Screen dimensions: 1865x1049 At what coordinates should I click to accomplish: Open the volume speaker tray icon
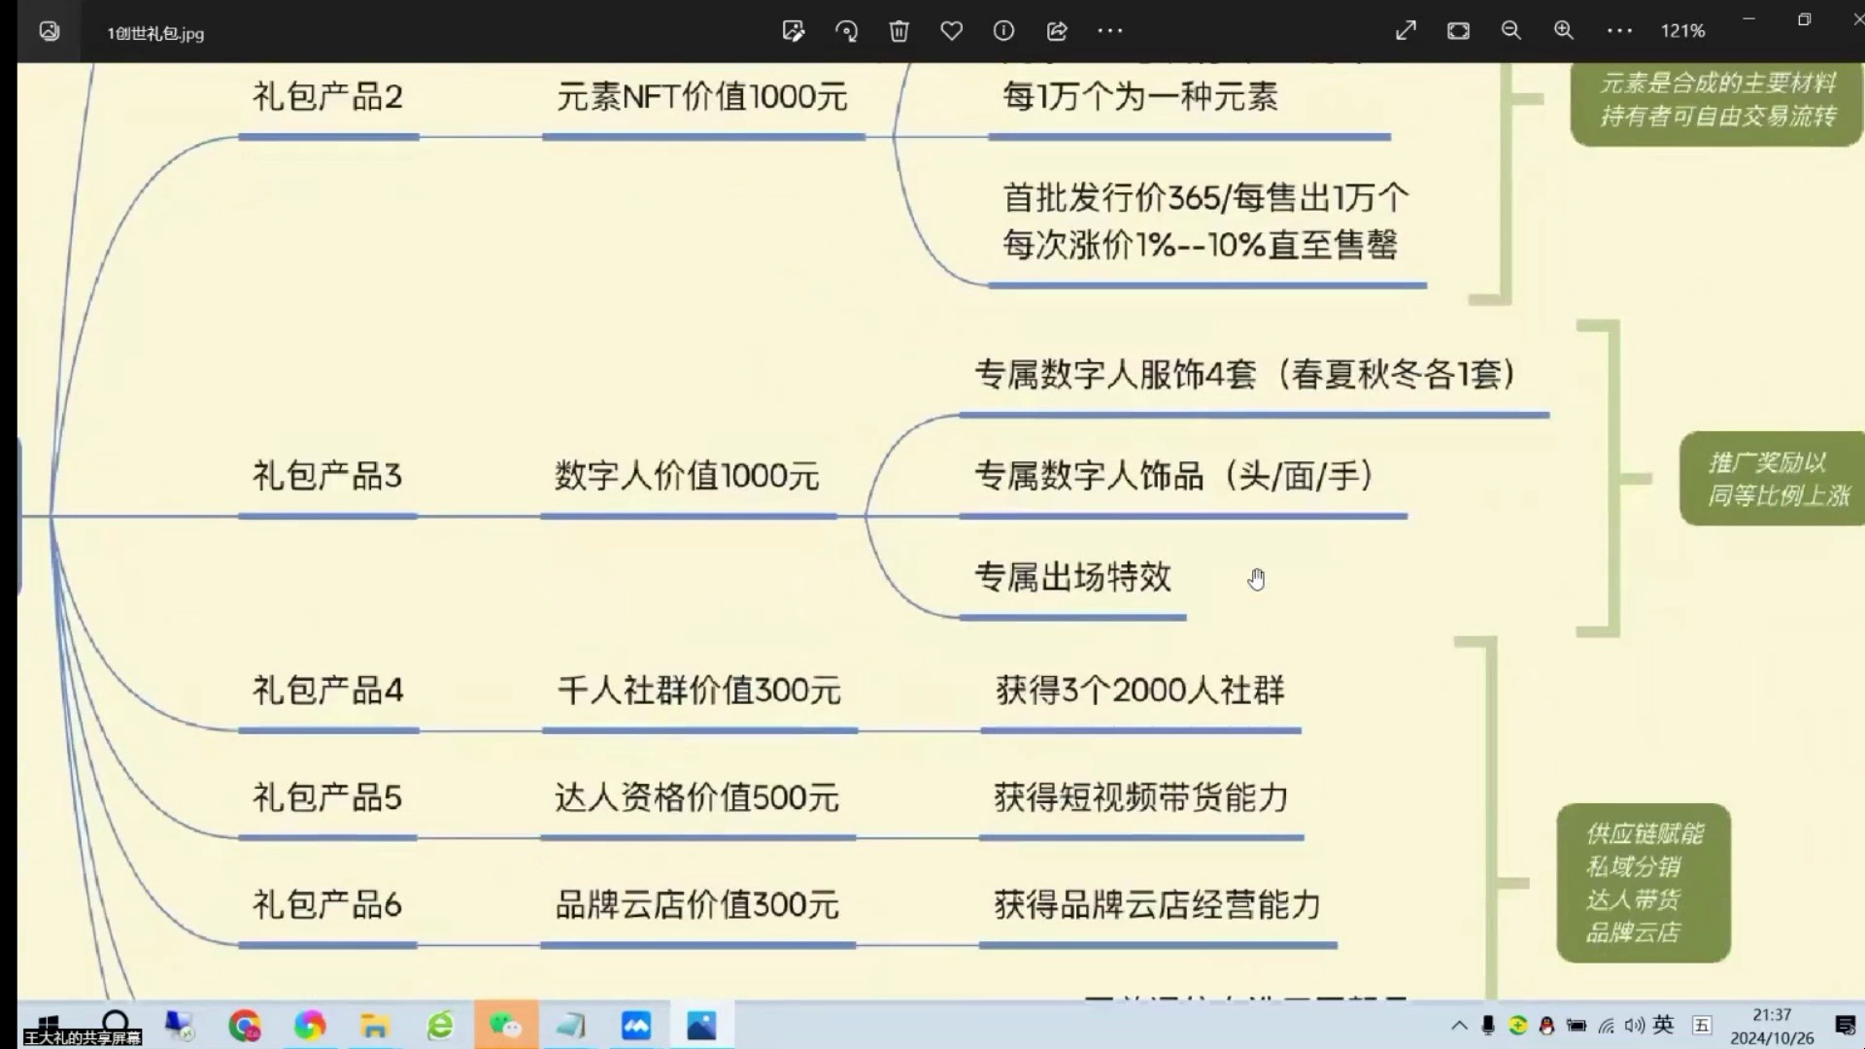(x=1635, y=1026)
